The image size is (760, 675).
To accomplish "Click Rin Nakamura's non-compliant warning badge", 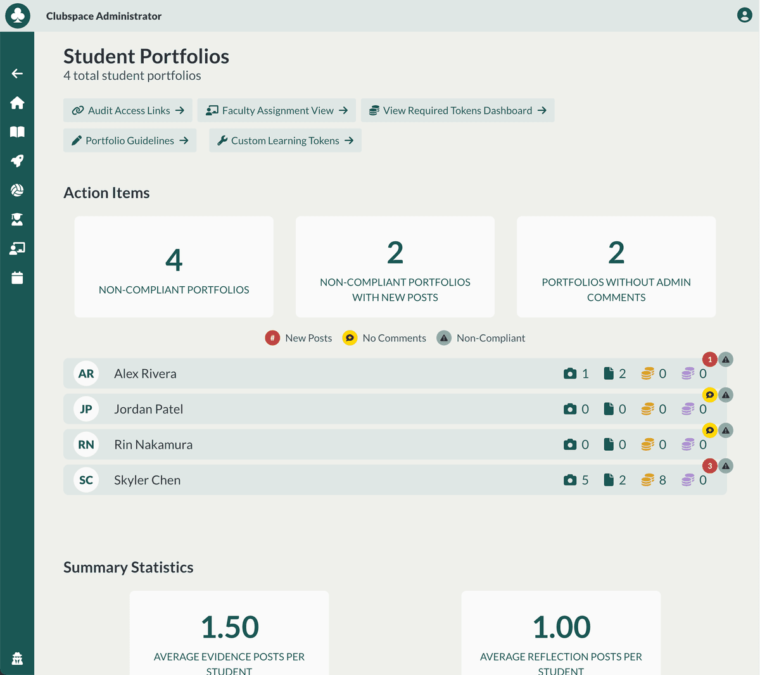I will pyautogui.click(x=726, y=431).
